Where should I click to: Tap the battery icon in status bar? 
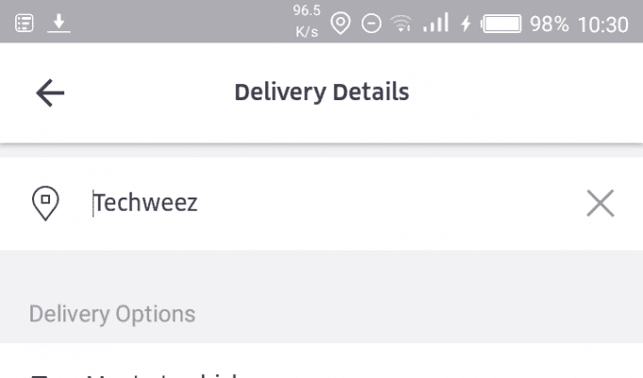tap(501, 24)
